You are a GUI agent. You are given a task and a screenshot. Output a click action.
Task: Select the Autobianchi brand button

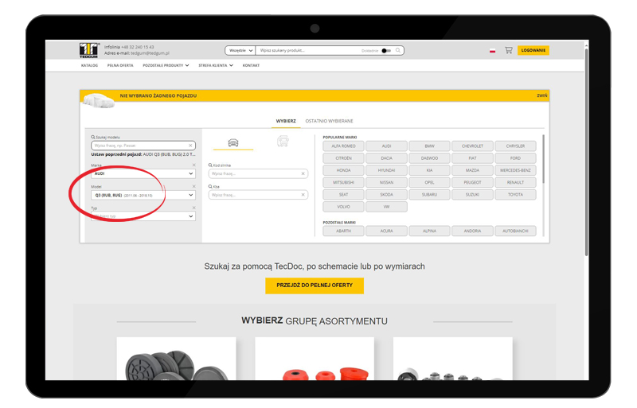click(515, 231)
